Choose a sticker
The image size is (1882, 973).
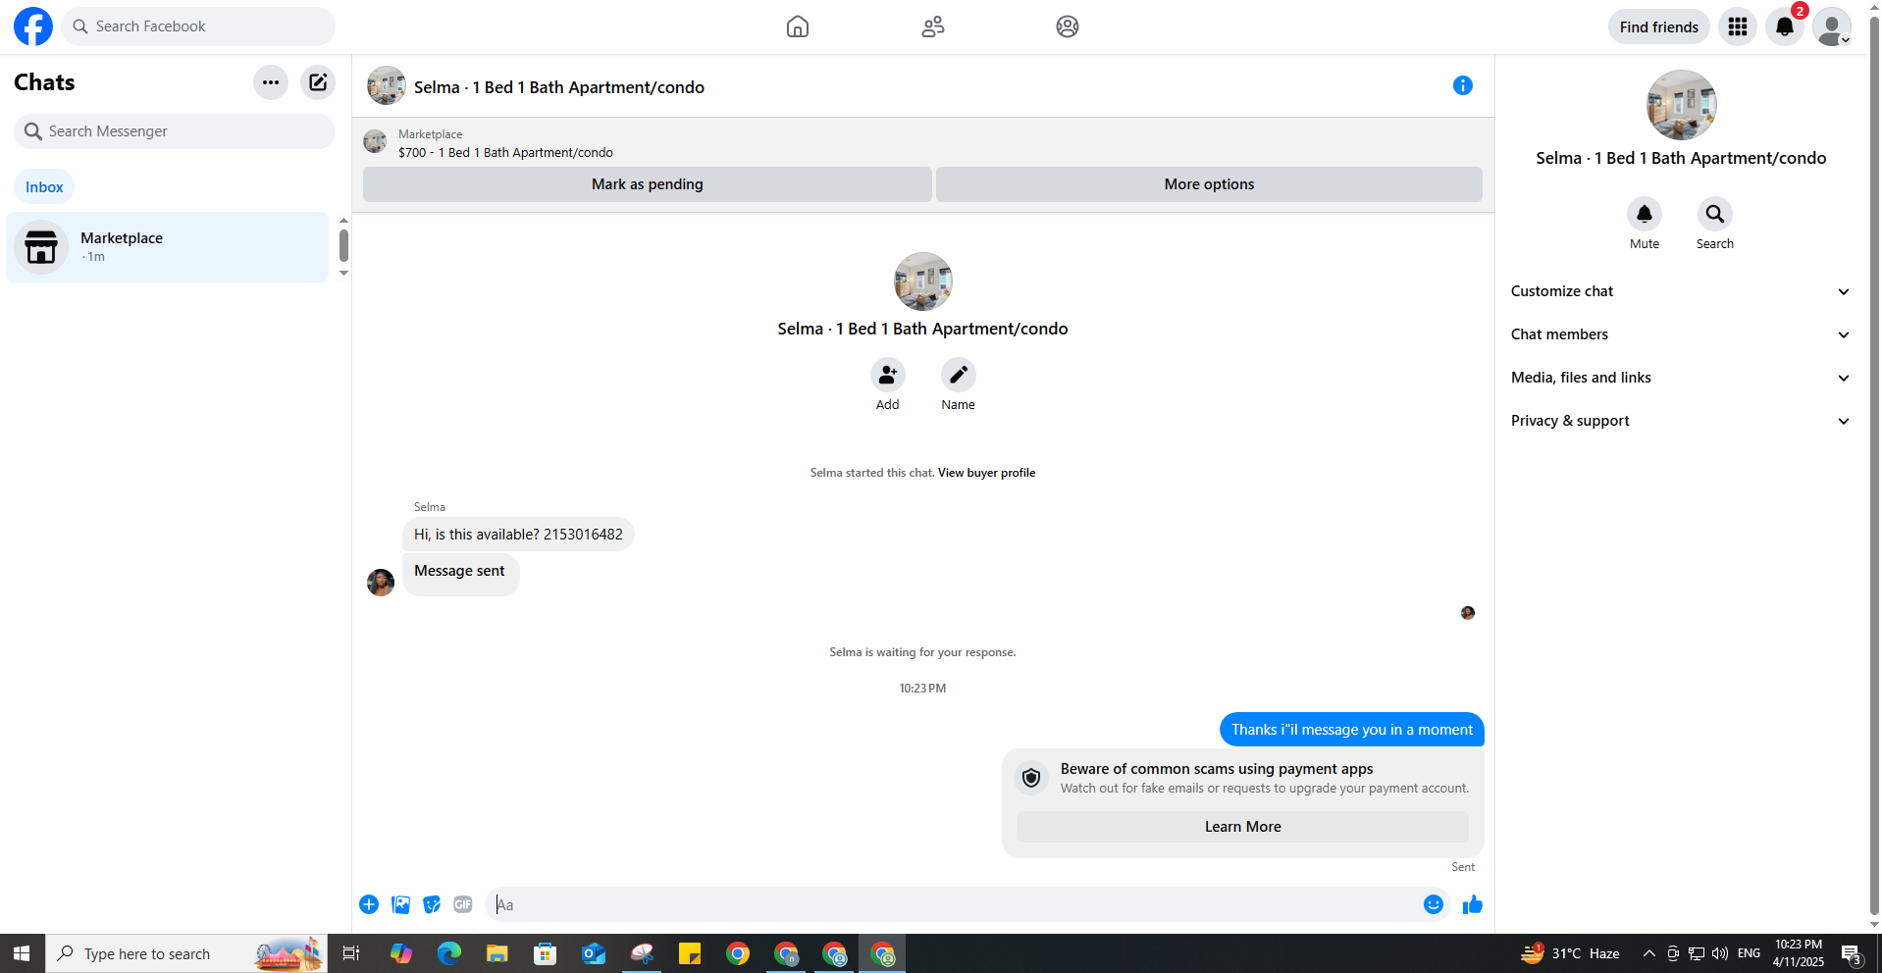tap(432, 904)
